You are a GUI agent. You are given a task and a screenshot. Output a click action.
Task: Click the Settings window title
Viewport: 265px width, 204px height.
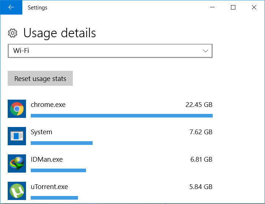click(38, 8)
